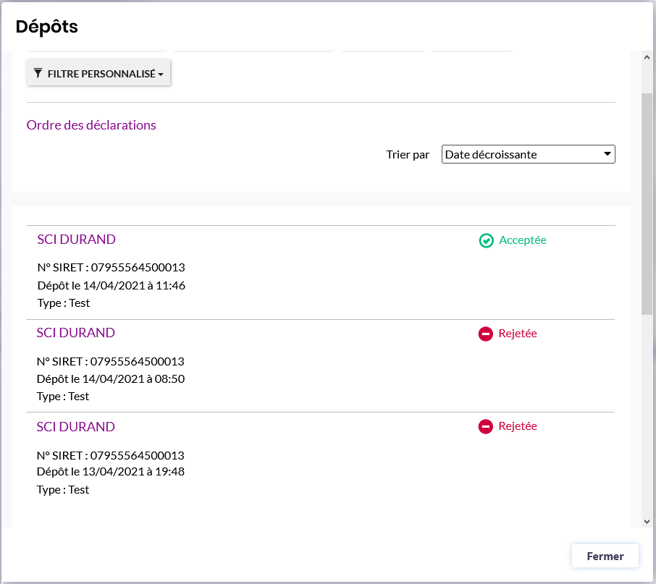Open the Trier par sort dropdown
Screen dimensions: 656x584
coord(528,154)
